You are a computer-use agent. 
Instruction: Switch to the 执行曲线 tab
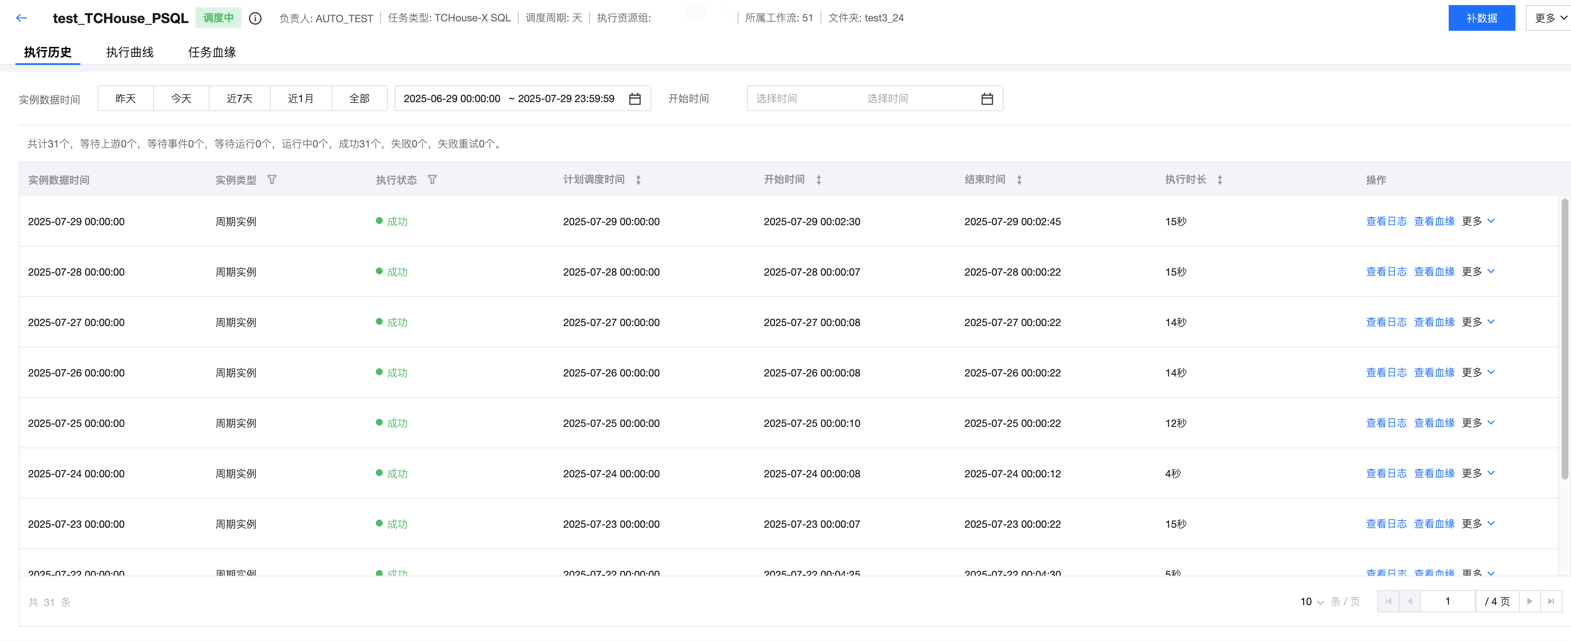point(130,53)
